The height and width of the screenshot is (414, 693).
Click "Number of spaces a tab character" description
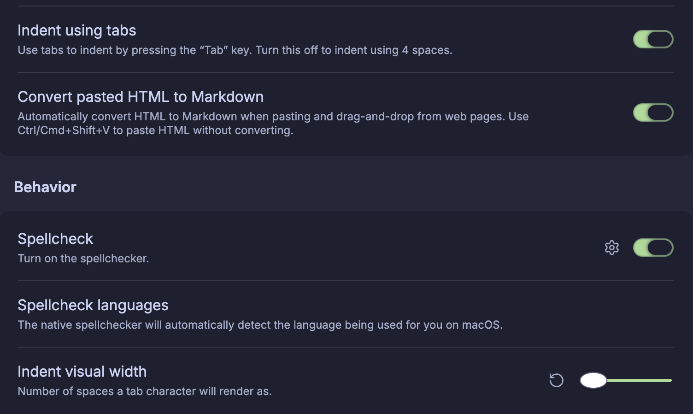(x=144, y=391)
